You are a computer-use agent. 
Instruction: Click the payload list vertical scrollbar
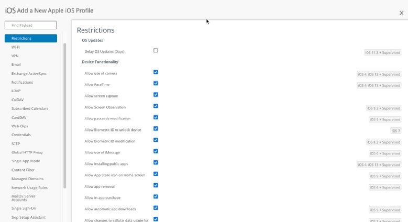(x=65, y=115)
